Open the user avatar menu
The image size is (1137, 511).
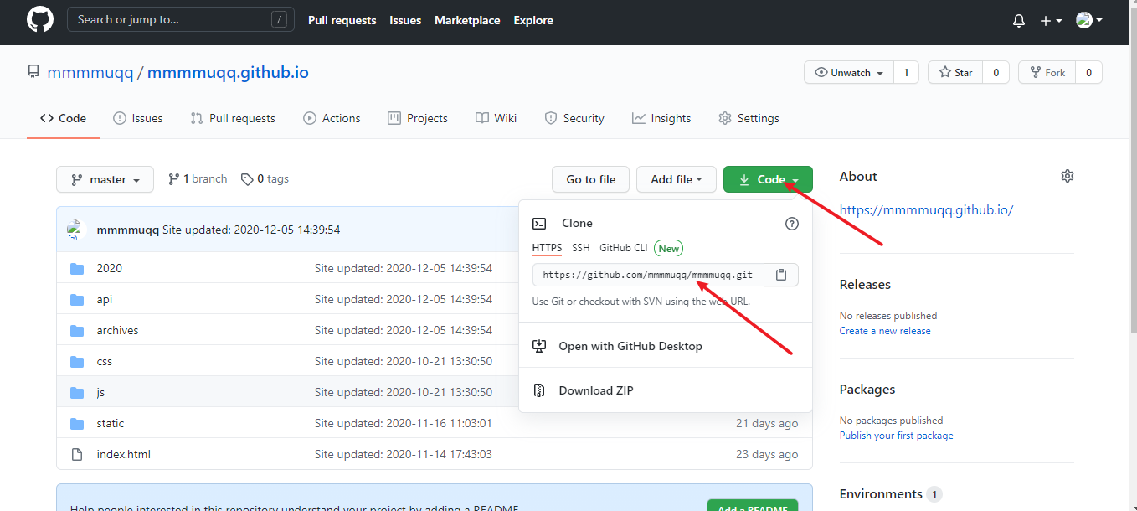click(x=1088, y=20)
